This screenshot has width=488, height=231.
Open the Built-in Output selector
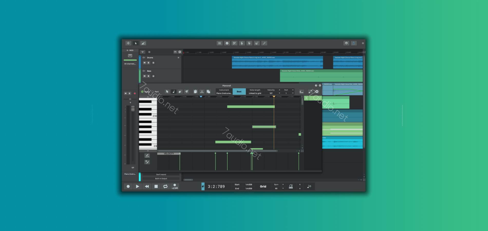[x=161, y=178]
